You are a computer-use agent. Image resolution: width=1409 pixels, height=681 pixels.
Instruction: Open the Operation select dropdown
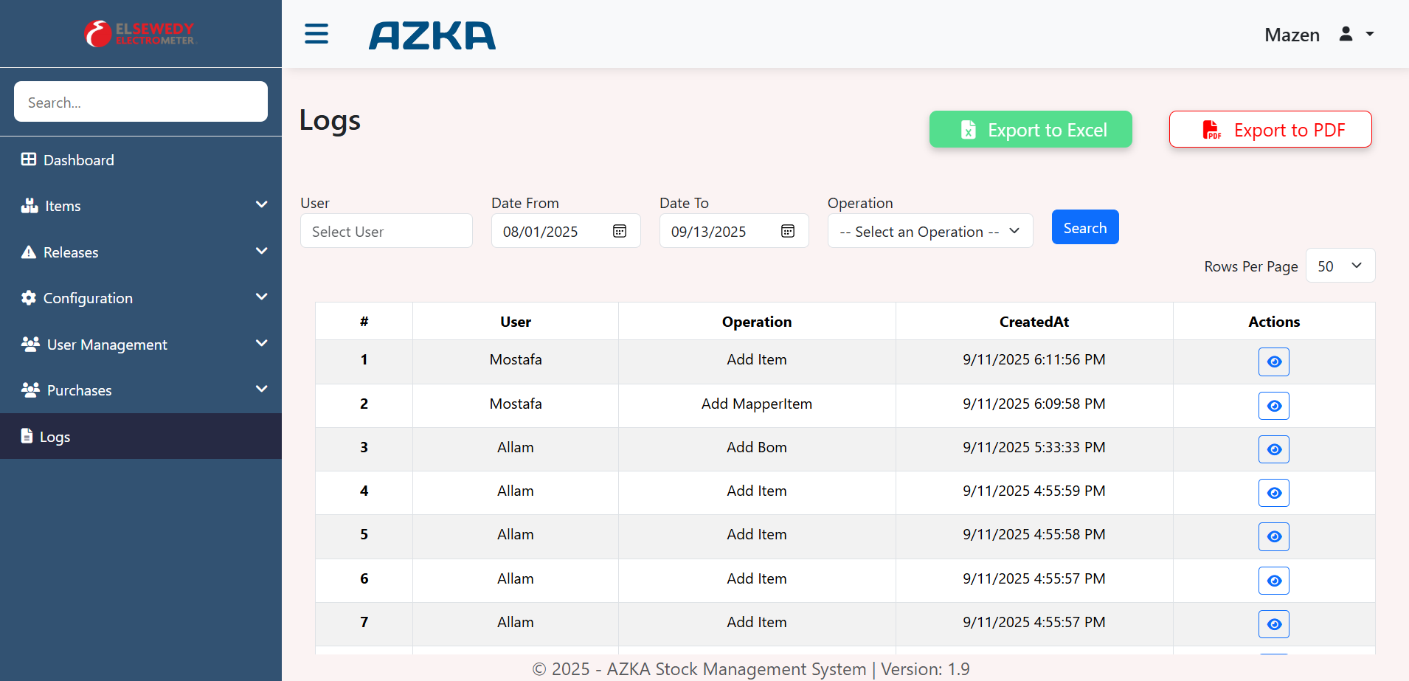pyautogui.click(x=929, y=232)
